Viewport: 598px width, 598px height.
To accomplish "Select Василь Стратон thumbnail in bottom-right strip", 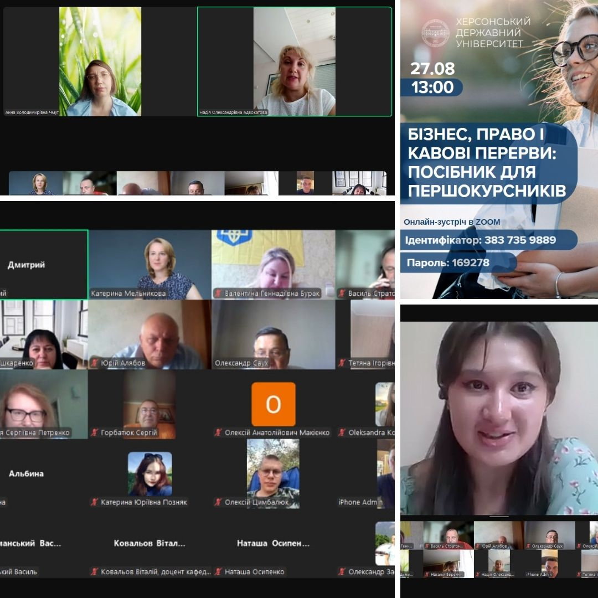I will click(448, 535).
